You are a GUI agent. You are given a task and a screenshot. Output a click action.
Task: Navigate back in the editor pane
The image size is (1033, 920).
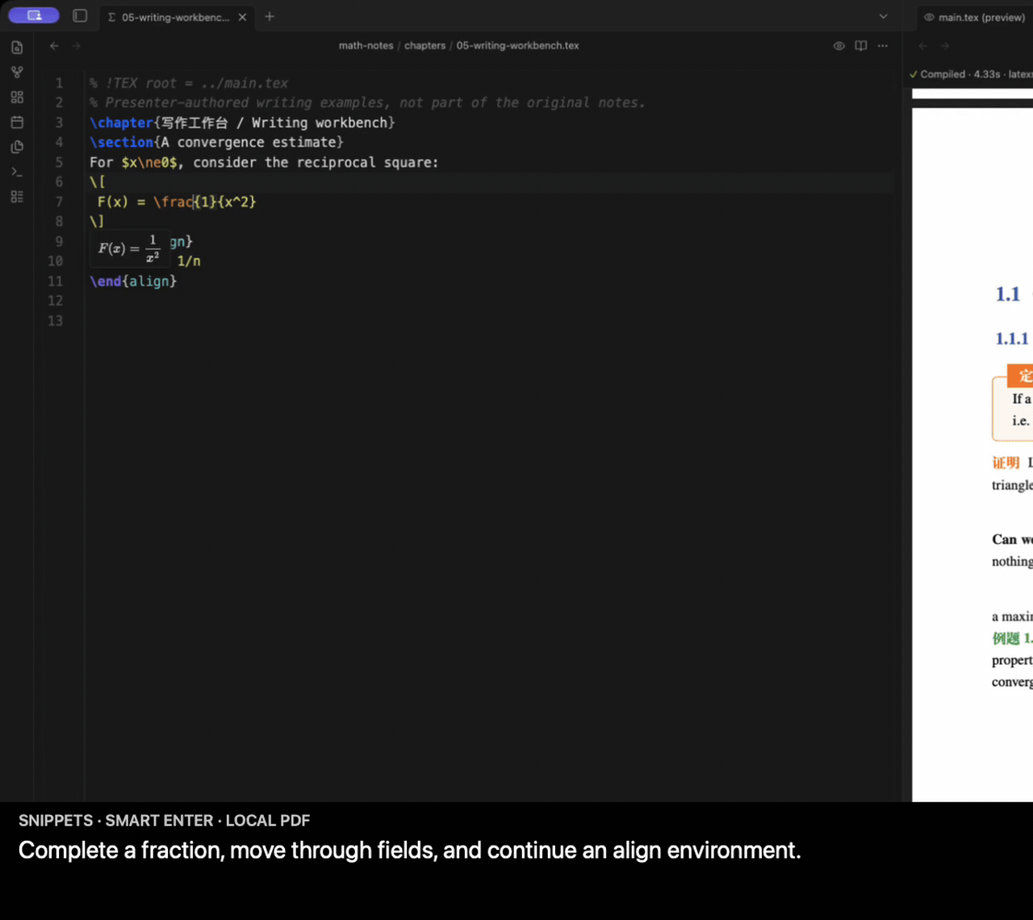click(x=54, y=46)
